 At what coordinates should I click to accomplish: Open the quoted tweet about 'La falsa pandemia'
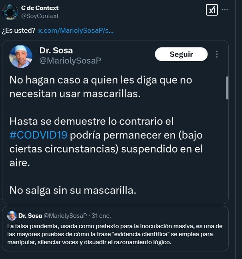[x=115, y=234]
